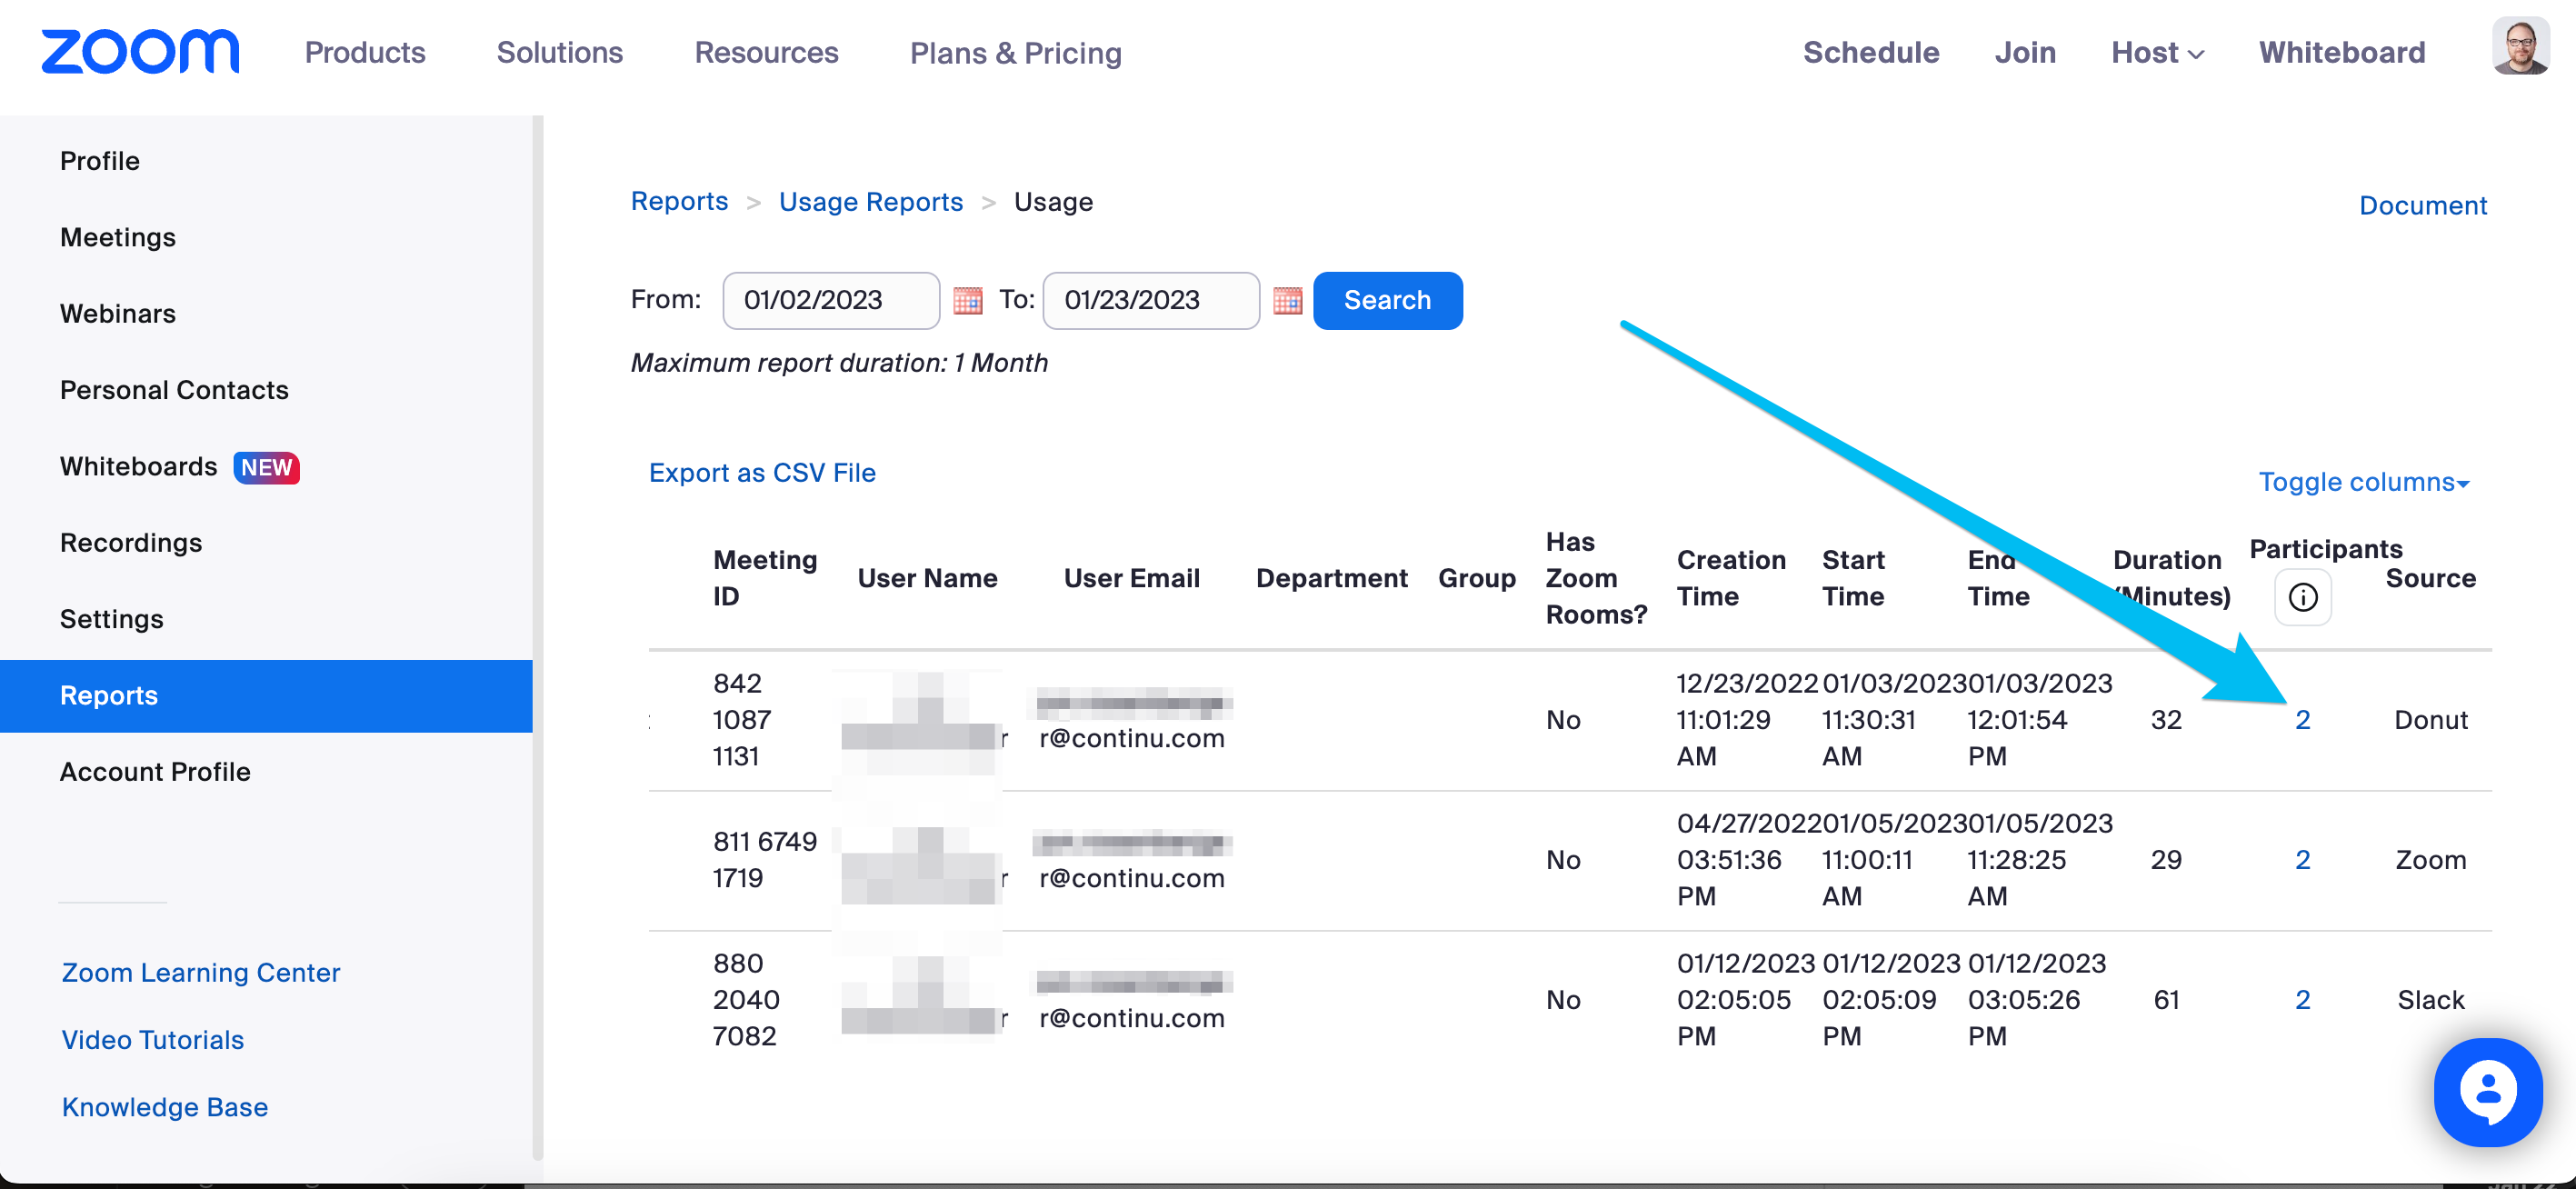Open participants count for Slack meeting

pyautogui.click(x=2302, y=1000)
